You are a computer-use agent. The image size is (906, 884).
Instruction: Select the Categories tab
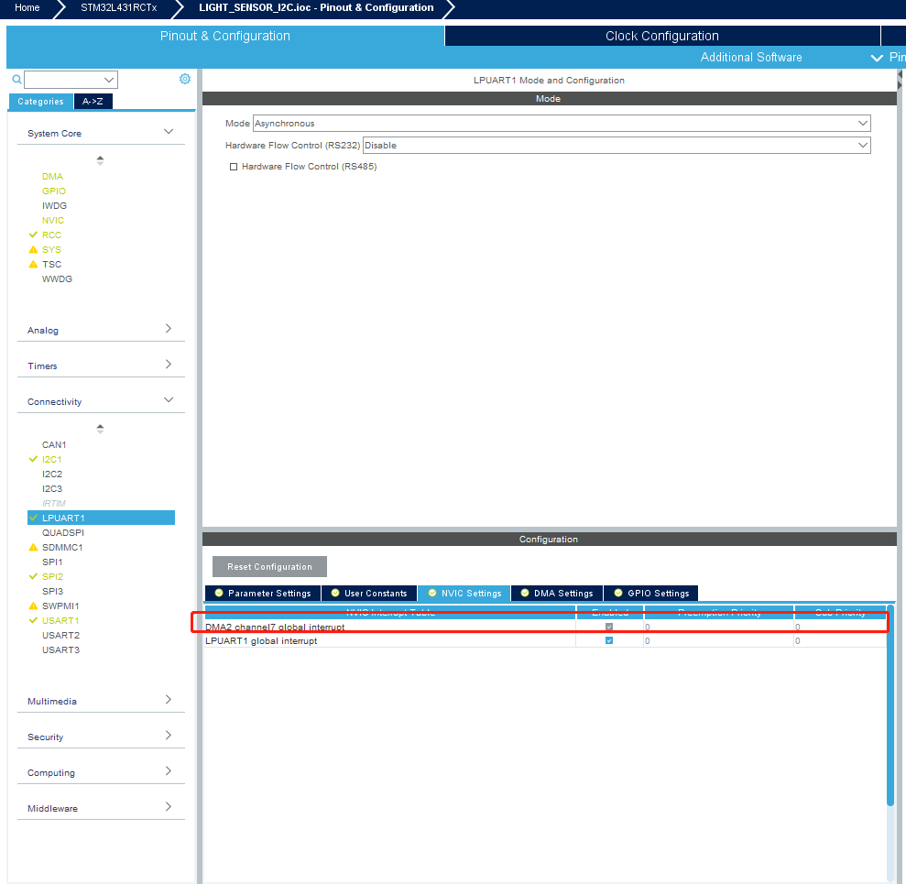[40, 102]
